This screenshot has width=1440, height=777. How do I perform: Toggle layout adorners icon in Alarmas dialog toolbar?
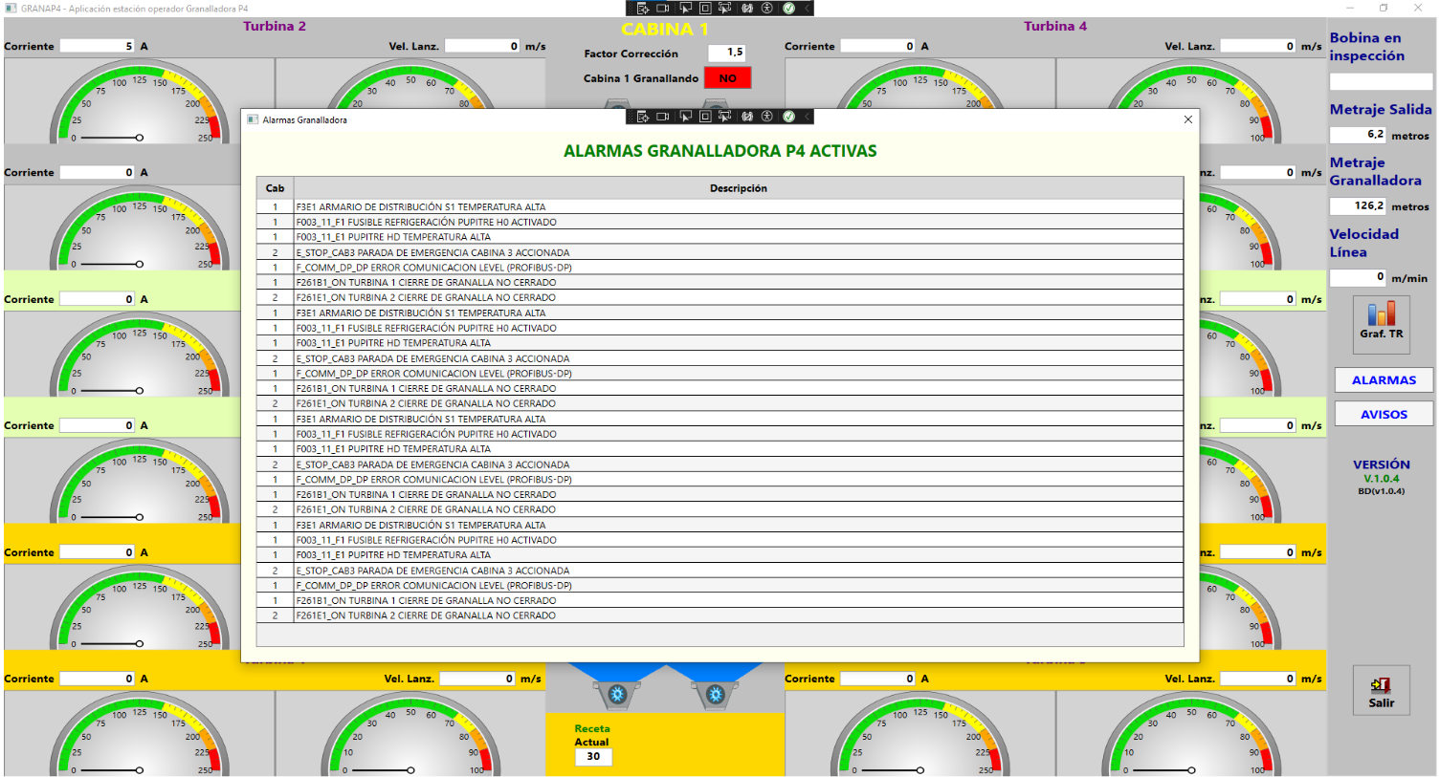click(x=705, y=117)
